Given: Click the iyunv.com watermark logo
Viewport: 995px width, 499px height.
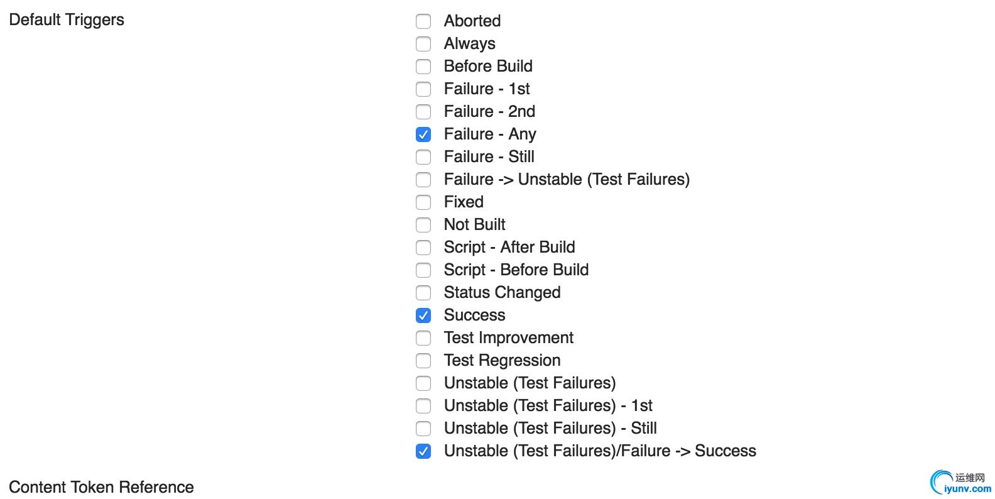Looking at the screenshot, I should click(x=961, y=483).
